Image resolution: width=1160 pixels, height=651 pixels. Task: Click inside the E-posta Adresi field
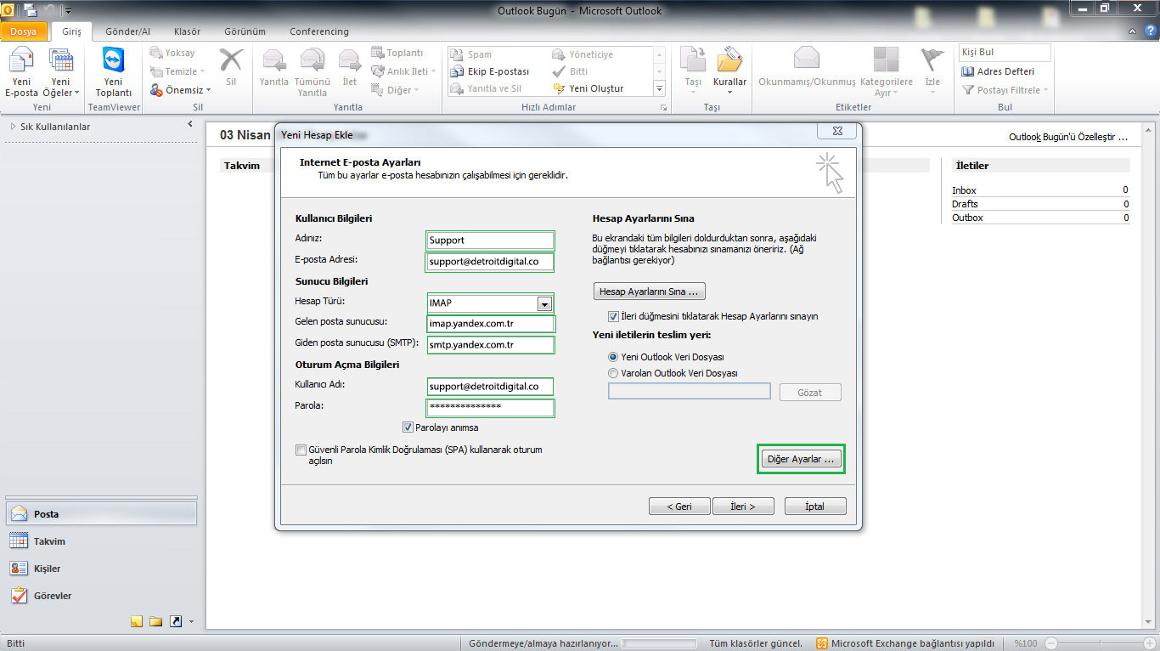pos(488,262)
